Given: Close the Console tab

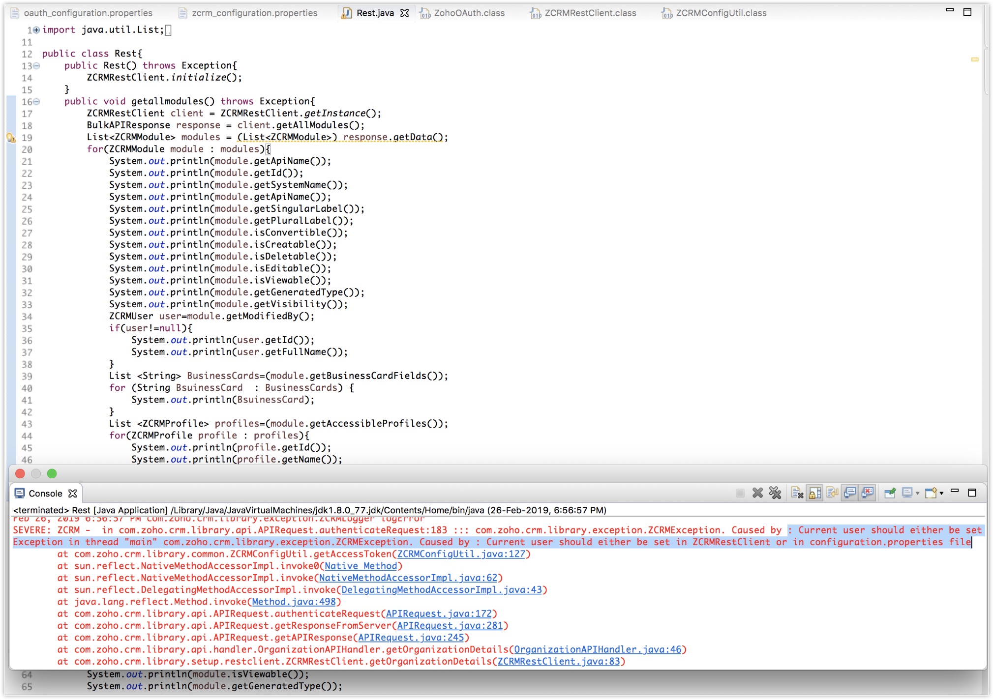Looking at the screenshot, I should click(x=73, y=493).
